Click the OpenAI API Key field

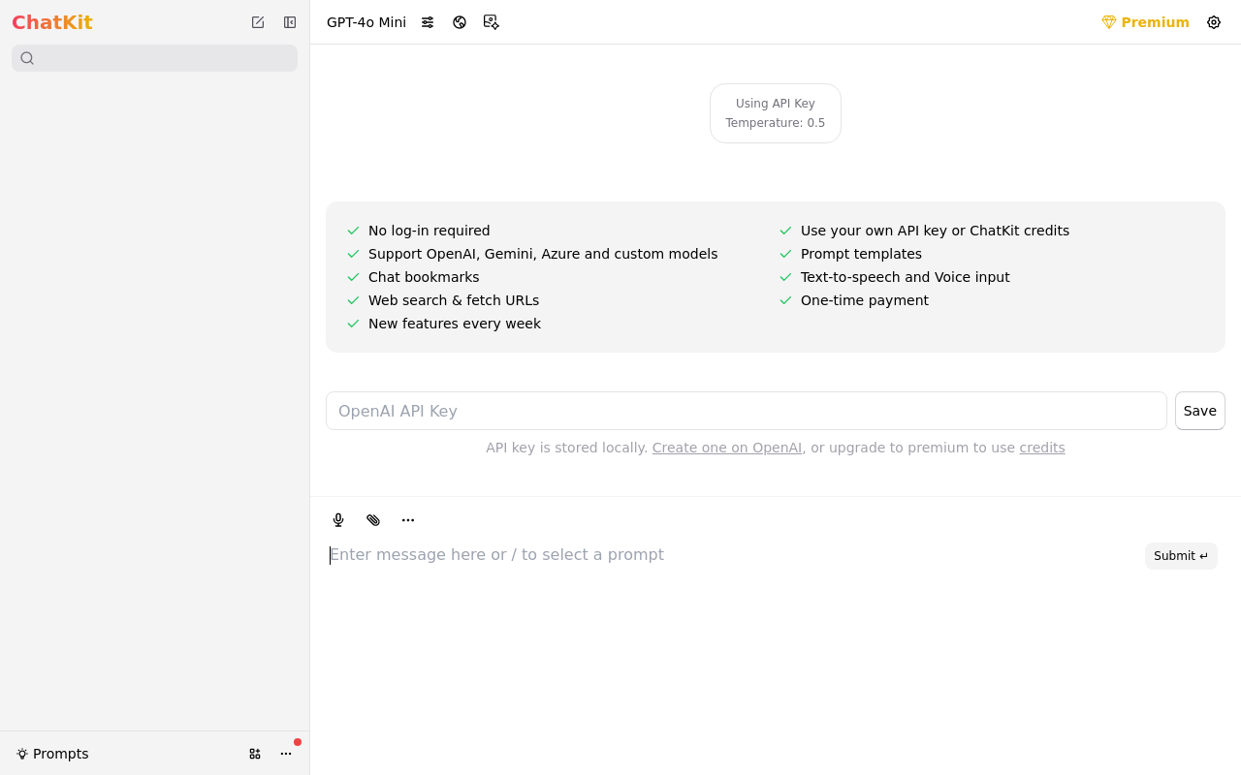(747, 411)
